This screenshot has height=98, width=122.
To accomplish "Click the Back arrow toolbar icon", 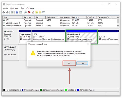I will click(4, 12).
